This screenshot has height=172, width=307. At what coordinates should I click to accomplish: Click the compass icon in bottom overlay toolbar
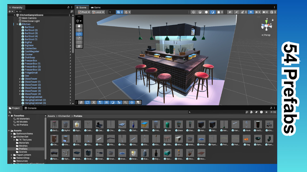point(81,102)
